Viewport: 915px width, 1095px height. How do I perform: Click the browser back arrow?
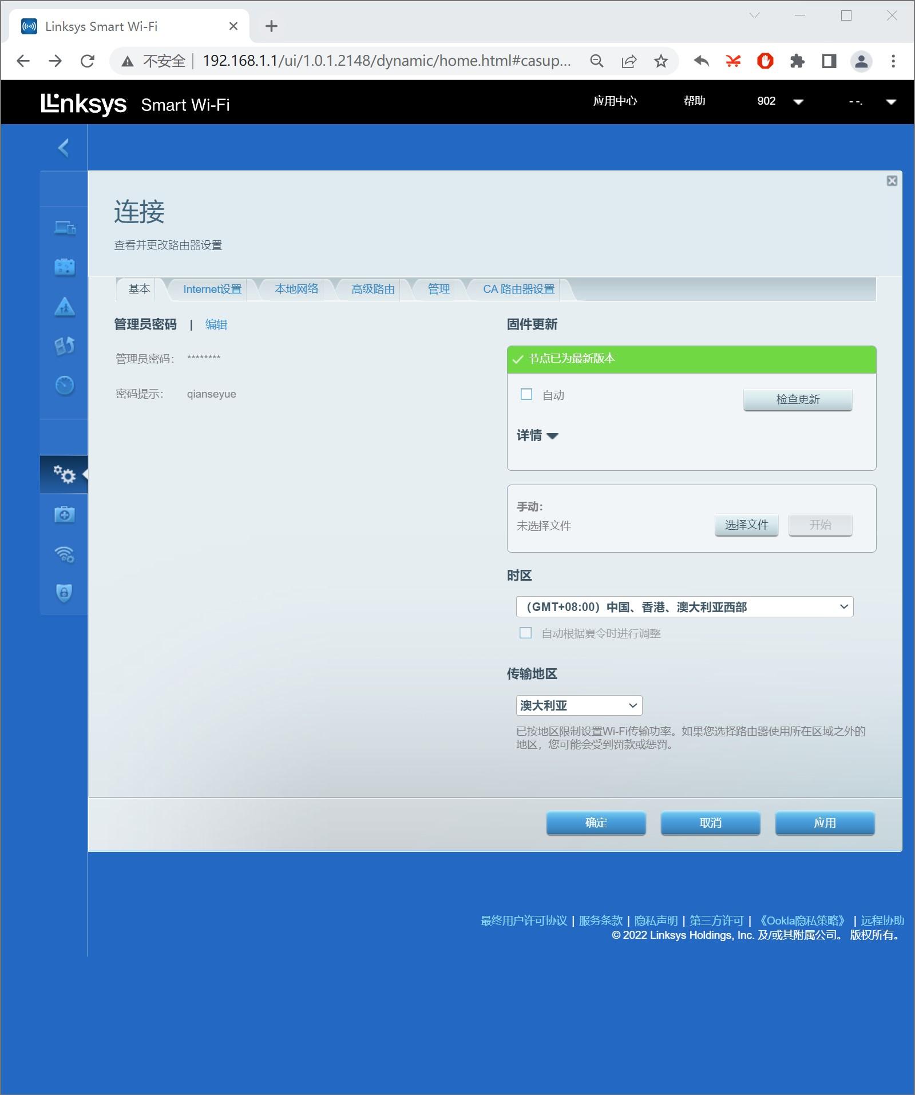pyautogui.click(x=23, y=61)
